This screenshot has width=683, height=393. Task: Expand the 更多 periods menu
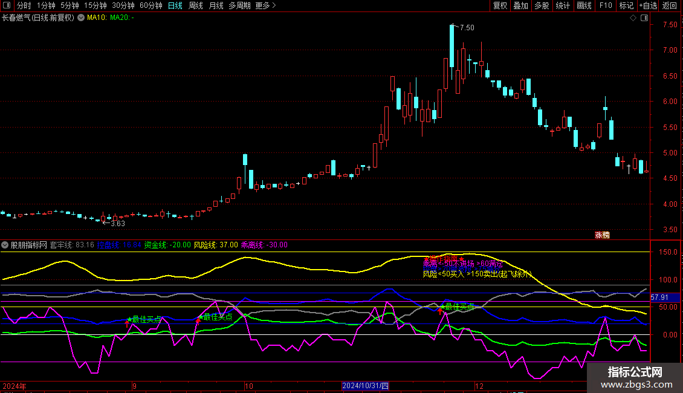click(265, 5)
